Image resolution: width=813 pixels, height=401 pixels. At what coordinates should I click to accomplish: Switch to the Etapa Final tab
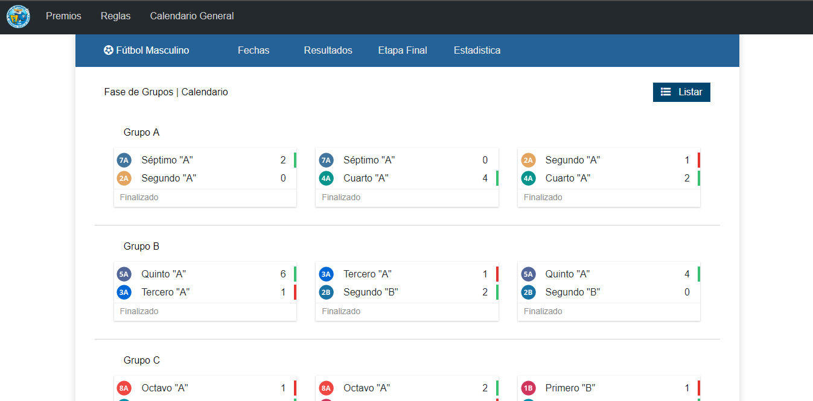click(x=403, y=51)
